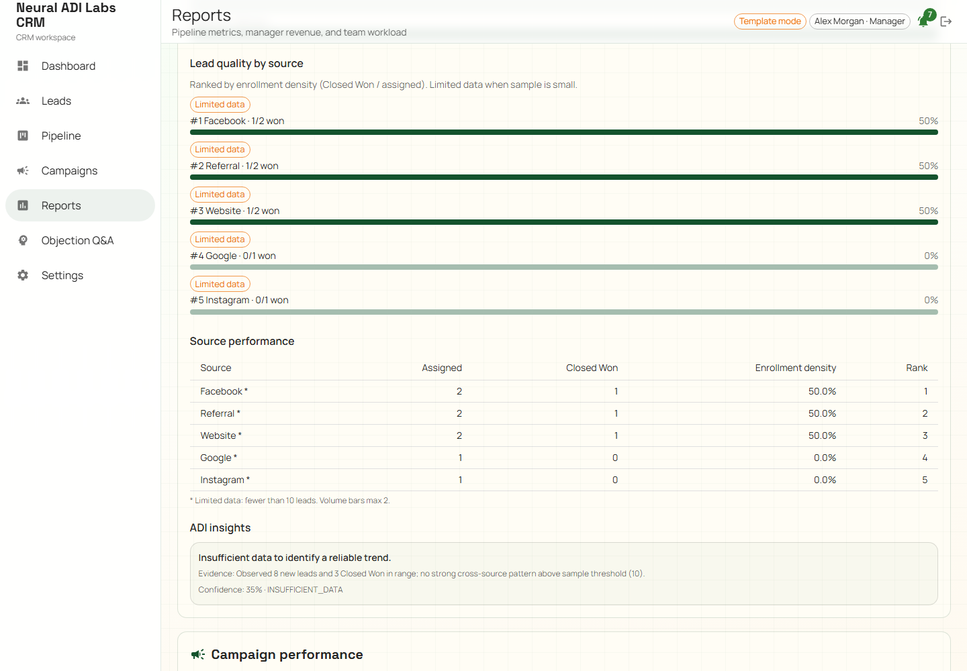
Task: Open the notifications bell with 7 badge
Action: 925,20
